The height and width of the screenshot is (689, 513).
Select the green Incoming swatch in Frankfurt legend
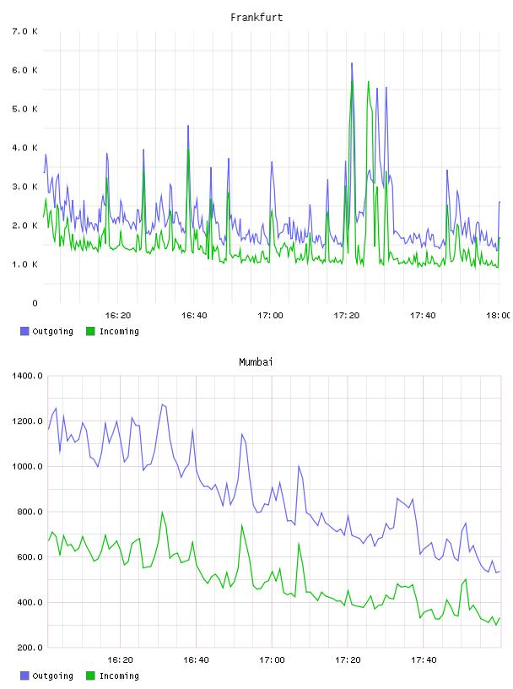tap(90, 331)
